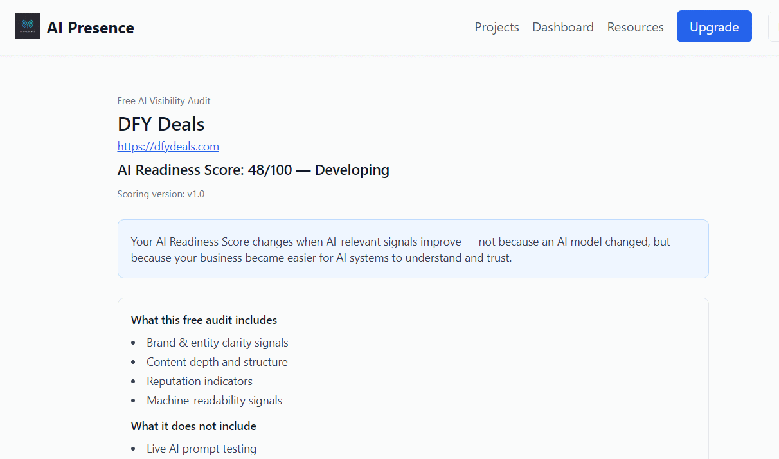Click 'What this free audit includes' heading
779x459 pixels.
coord(204,319)
